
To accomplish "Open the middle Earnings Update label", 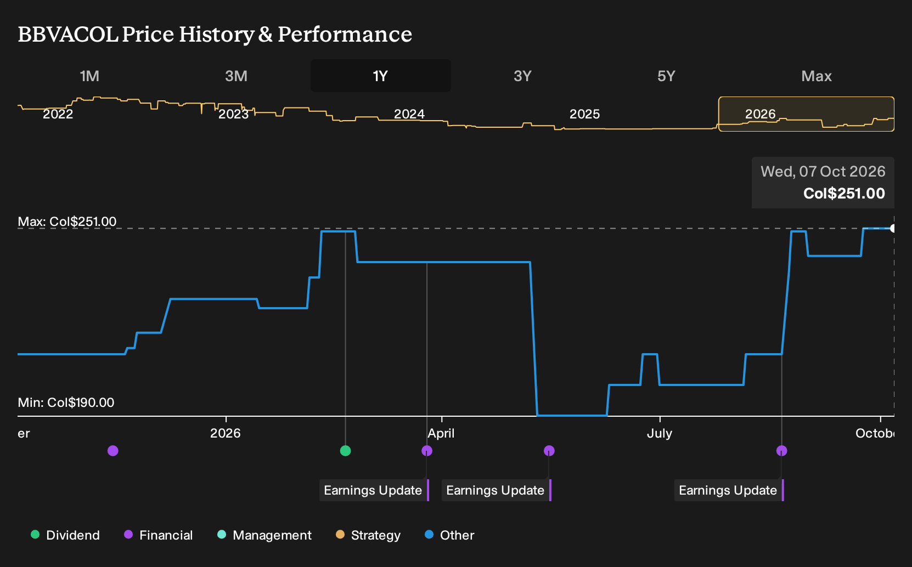I will (497, 490).
